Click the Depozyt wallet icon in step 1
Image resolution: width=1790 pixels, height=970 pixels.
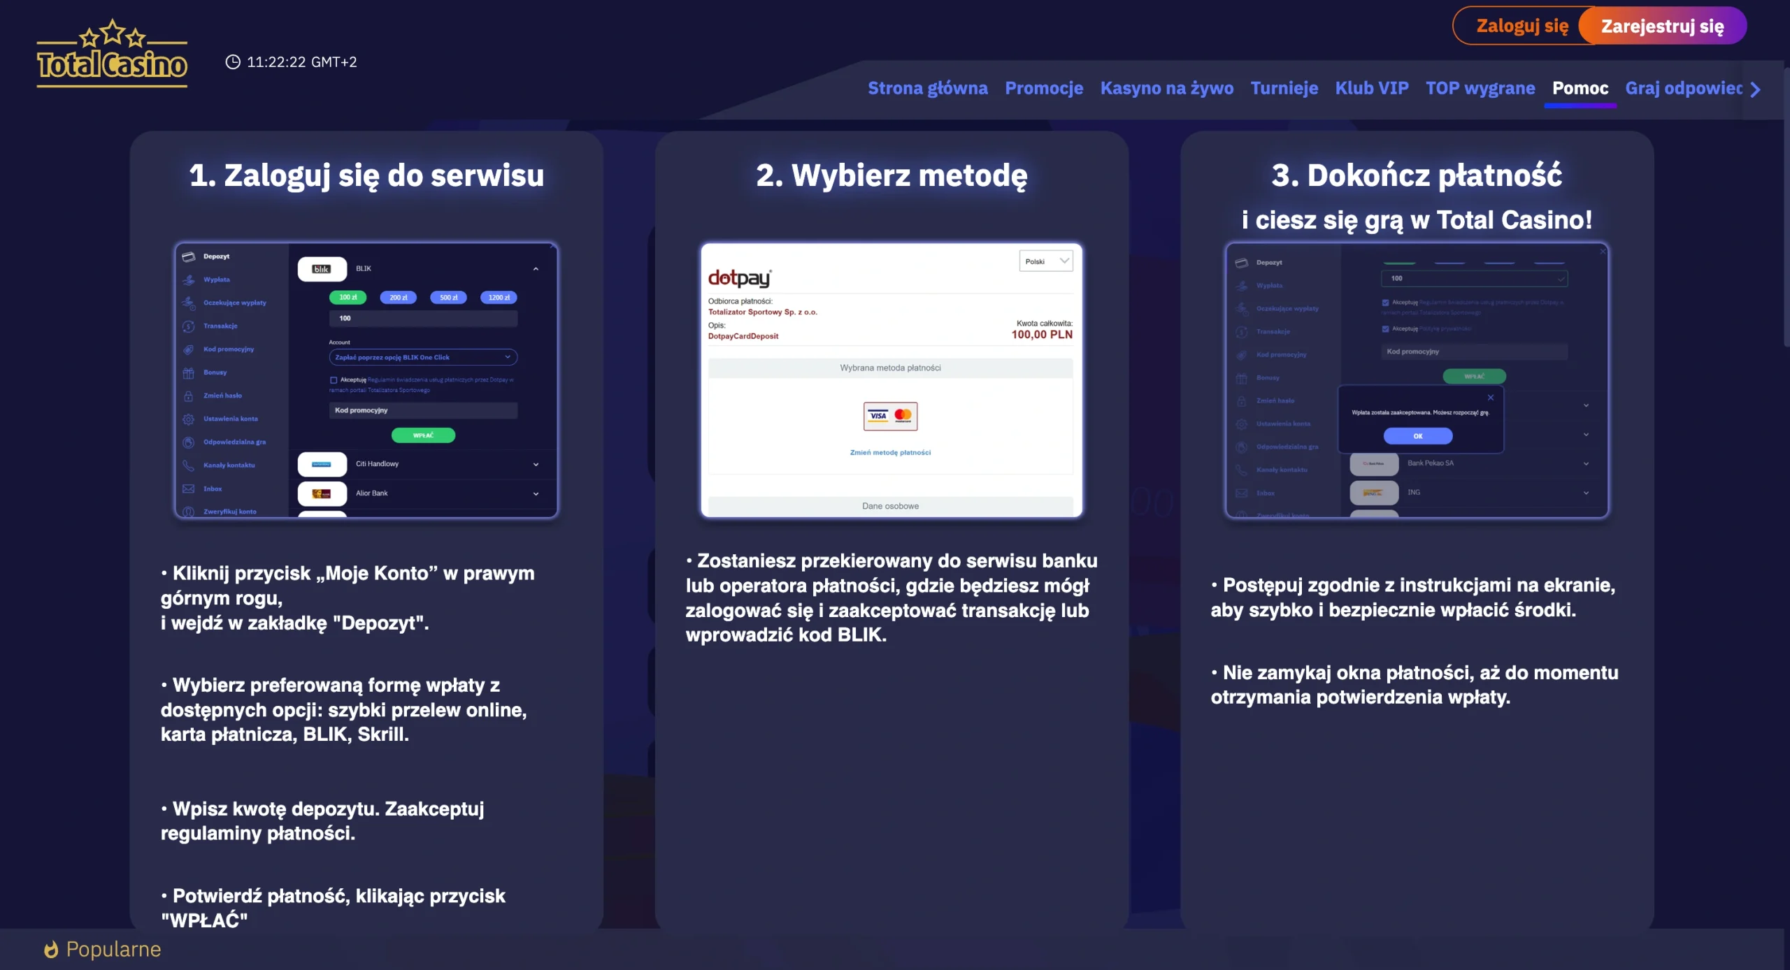tap(188, 256)
